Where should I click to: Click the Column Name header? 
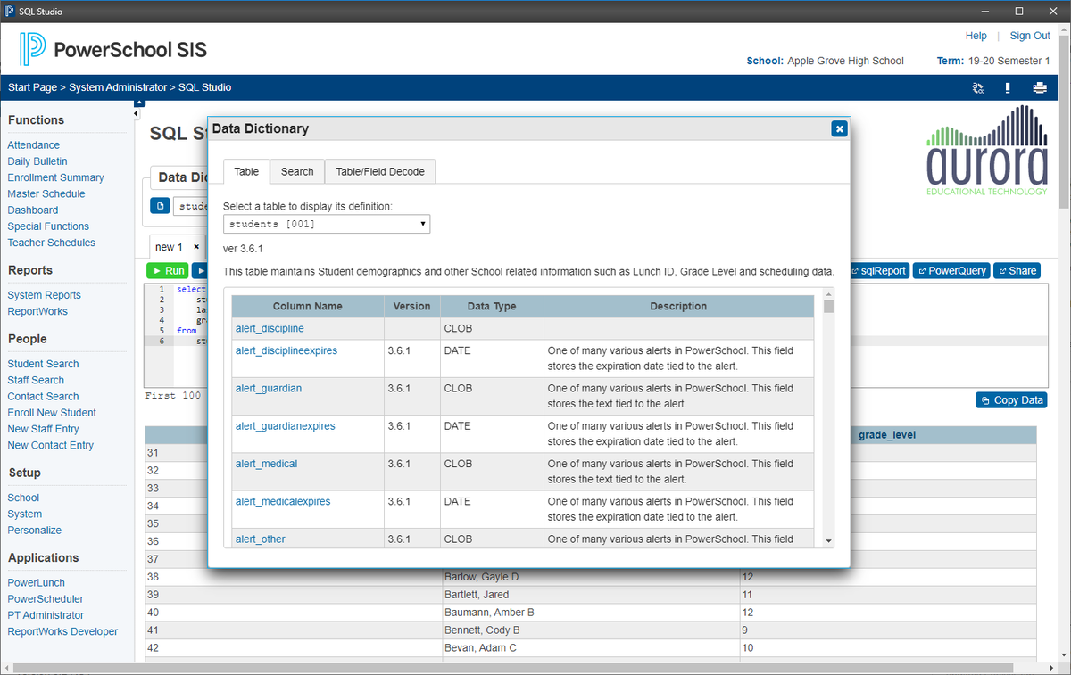[308, 306]
